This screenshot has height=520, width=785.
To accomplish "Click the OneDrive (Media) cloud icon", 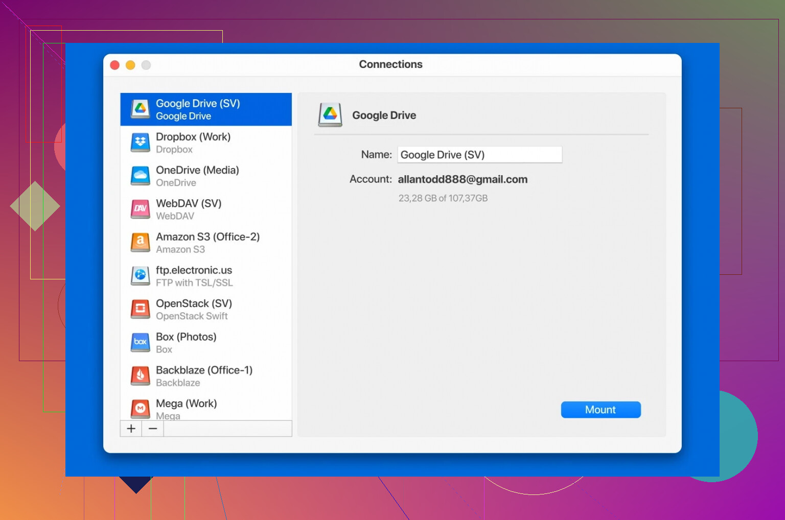I will (140, 176).
